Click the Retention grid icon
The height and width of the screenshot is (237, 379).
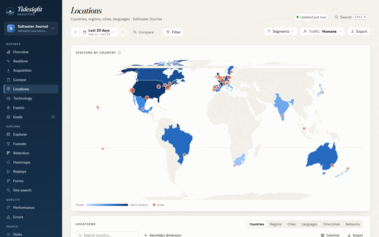pyautogui.click(x=8, y=153)
